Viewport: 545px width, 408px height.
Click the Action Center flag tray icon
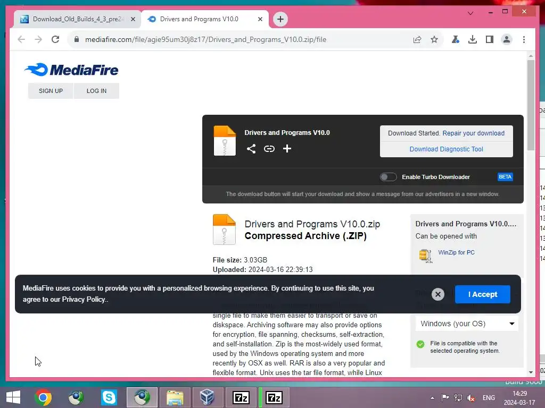(445, 398)
